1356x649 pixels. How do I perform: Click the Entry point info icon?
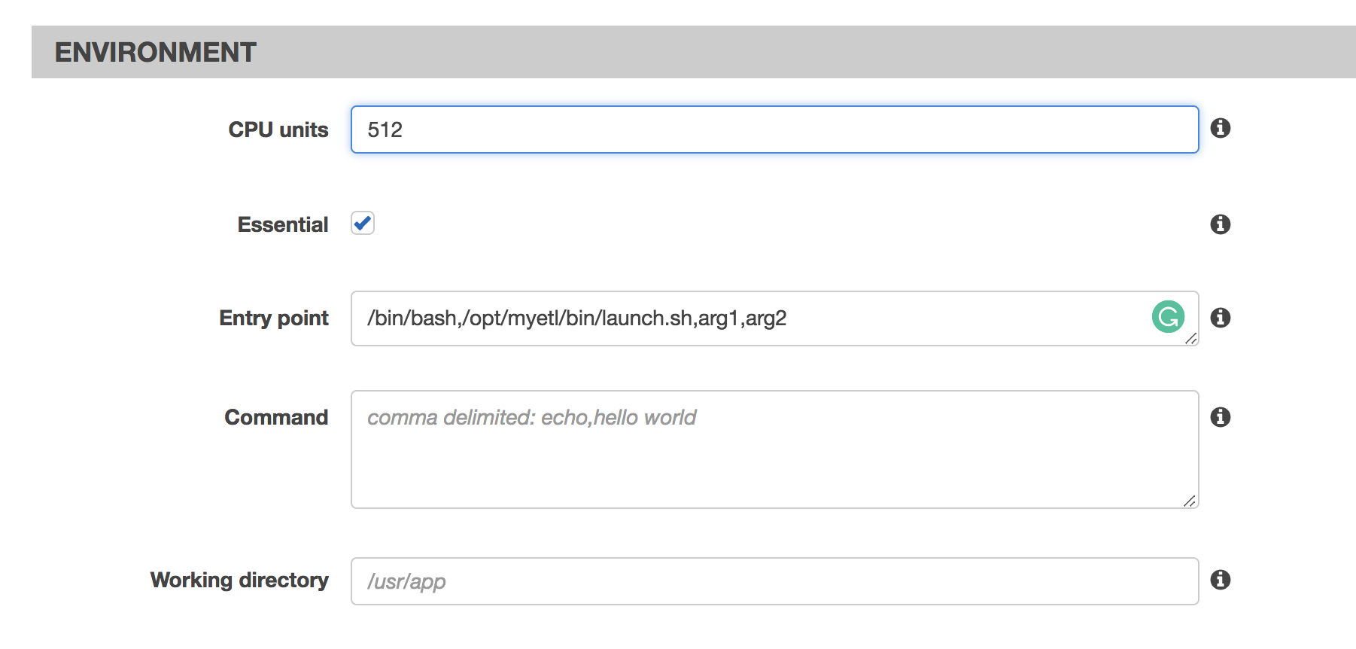1220,318
